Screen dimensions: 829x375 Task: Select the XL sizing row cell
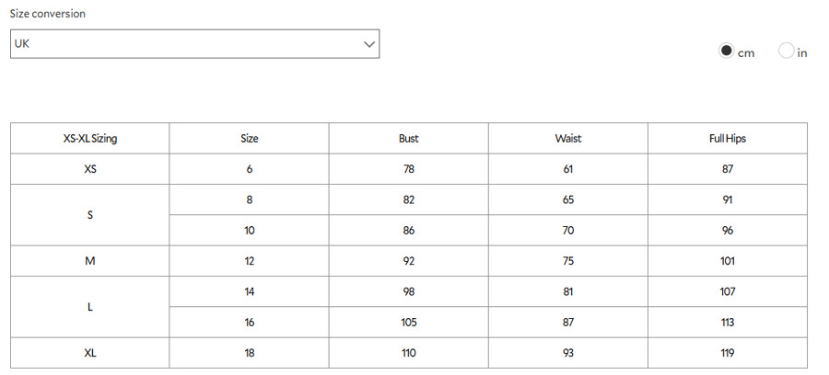(90, 353)
